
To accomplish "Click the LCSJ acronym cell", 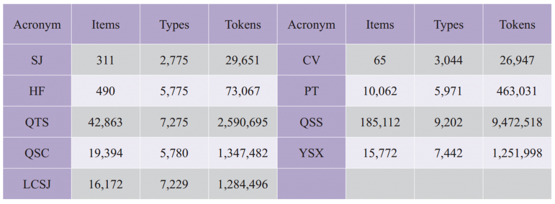I will [x=37, y=184].
